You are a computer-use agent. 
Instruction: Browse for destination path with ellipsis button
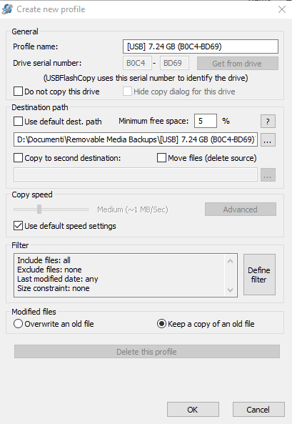tap(268, 140)
